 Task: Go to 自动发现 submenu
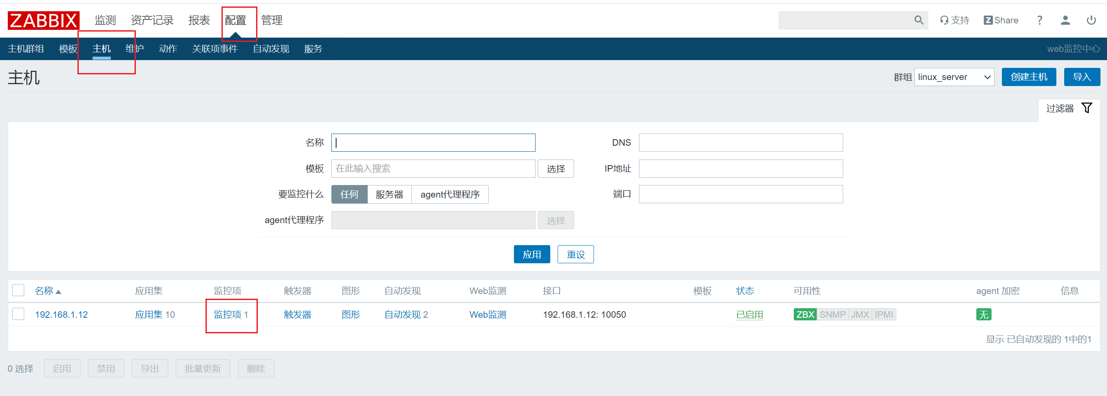(x=271, y=49)
